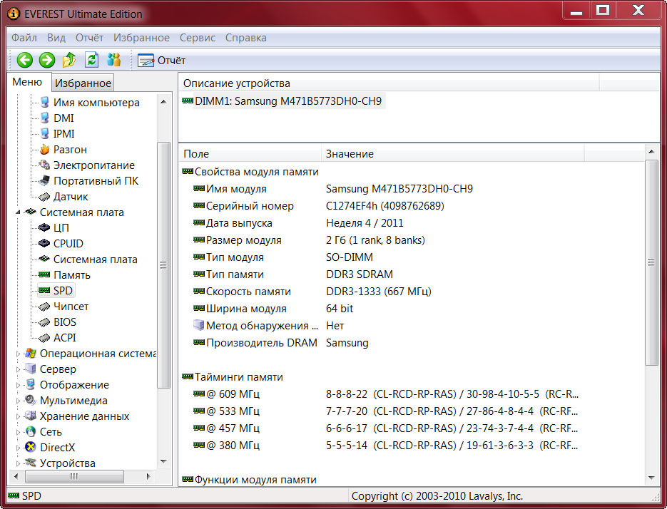Open the Вид menu
The height and width of the screenshot is (509, 667).
click(x=56, y=38)
